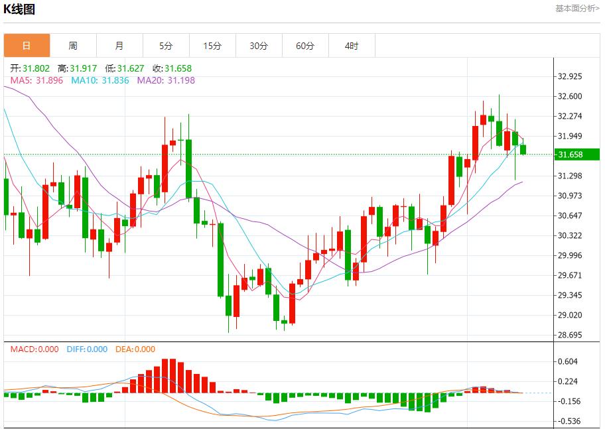The image size is (605, 429).
Task: Show the 30分 interval chart
Action: (x=259, y=46)
